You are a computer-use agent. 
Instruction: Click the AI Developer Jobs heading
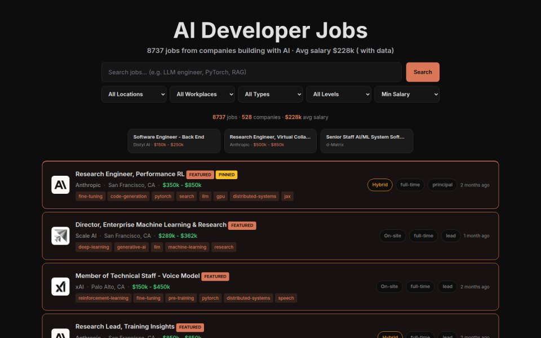tap(270, 30)
